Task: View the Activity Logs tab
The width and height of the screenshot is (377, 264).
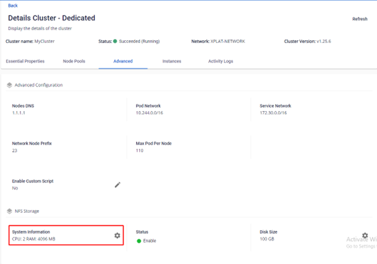Action: pos(220,61)
